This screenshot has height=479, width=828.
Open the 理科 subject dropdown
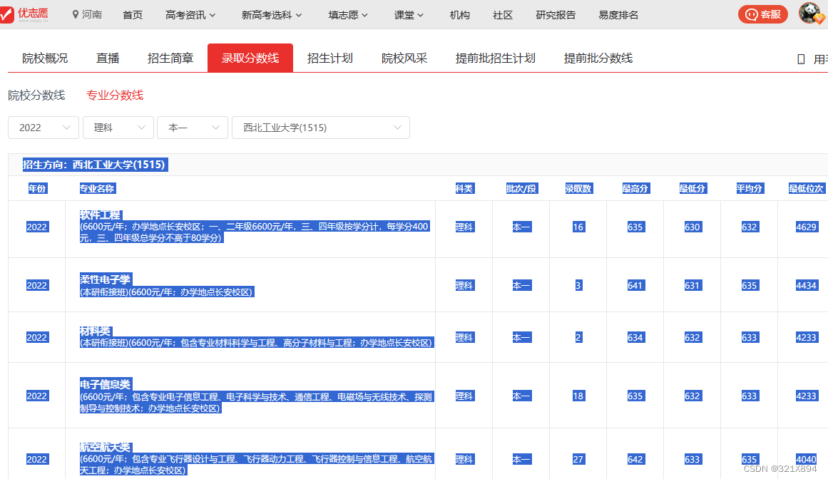coord(118,128)
